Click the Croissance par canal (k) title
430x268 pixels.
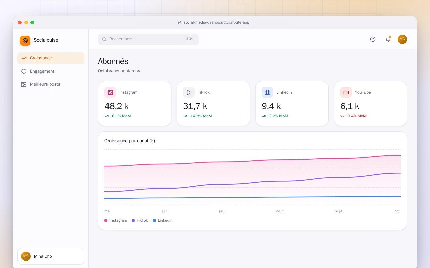130,141
